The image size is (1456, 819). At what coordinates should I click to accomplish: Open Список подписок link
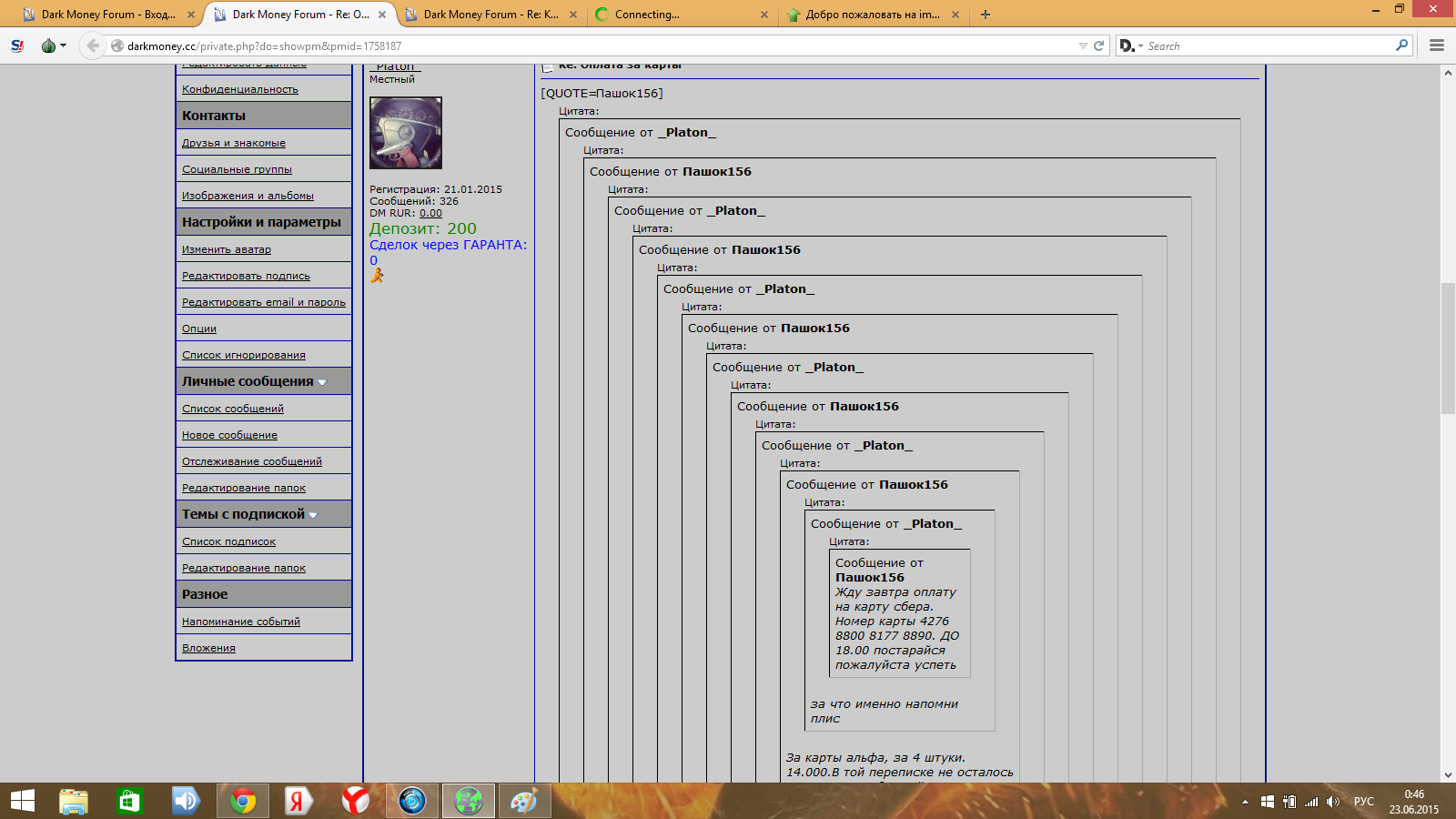tap(228, 541)
